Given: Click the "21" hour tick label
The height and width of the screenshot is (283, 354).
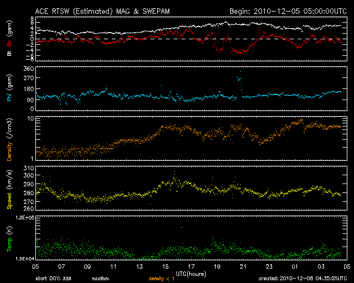Looking at the screenshot, I should click(x=243, y=266).
